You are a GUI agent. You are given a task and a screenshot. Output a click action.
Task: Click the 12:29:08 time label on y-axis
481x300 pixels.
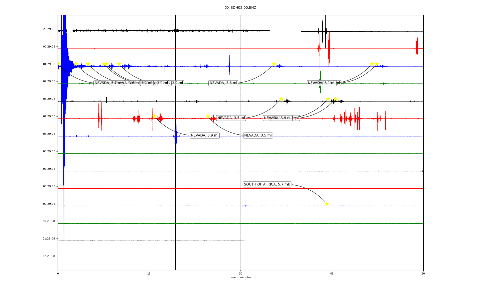(x=49, y=256)
